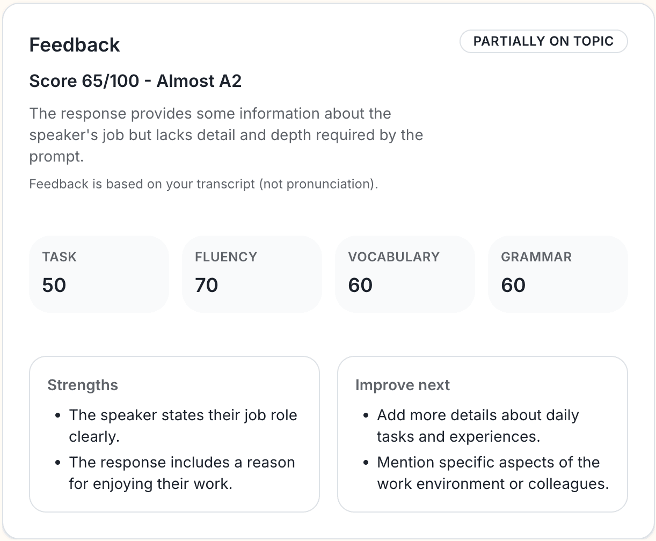Click the bullet before 'Add more details'
The image size is (656, 541).
tap(366, 416)
